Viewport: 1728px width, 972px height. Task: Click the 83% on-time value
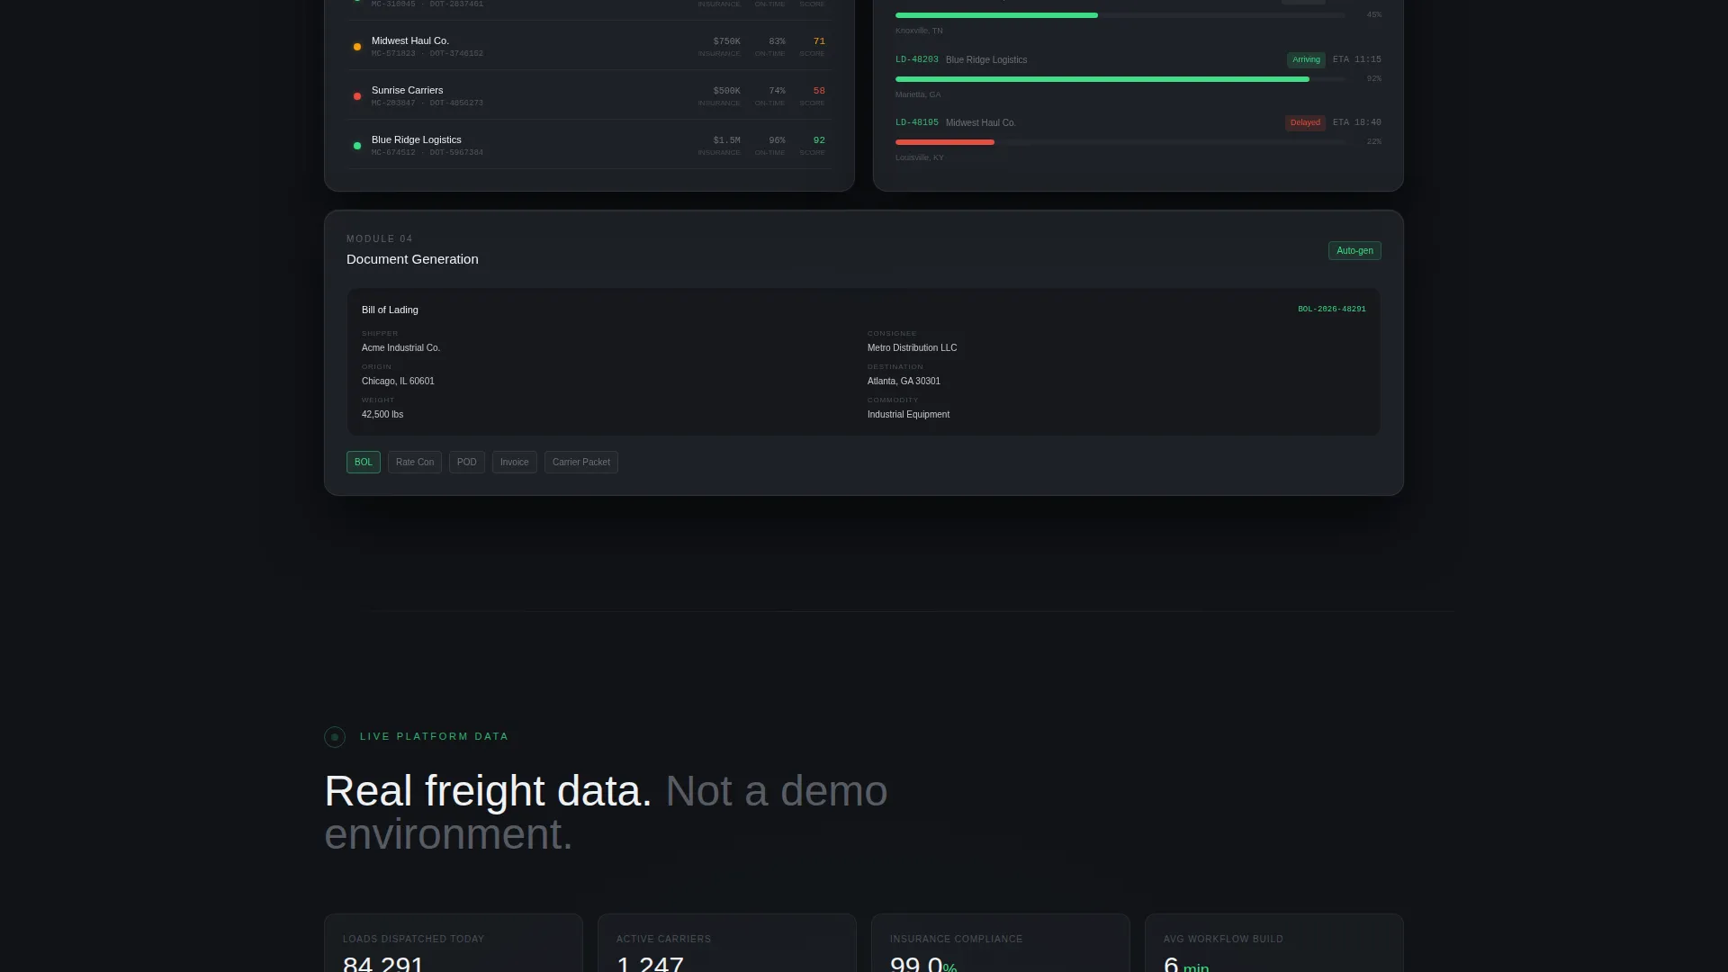coord(777,41)
